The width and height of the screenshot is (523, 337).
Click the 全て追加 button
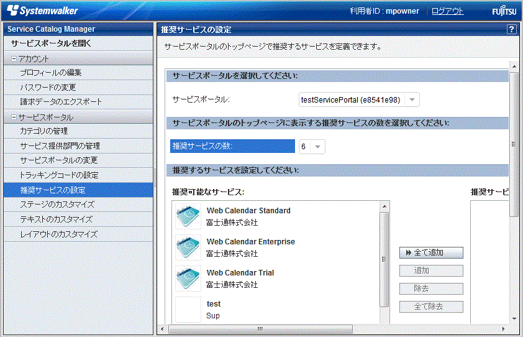431,253
